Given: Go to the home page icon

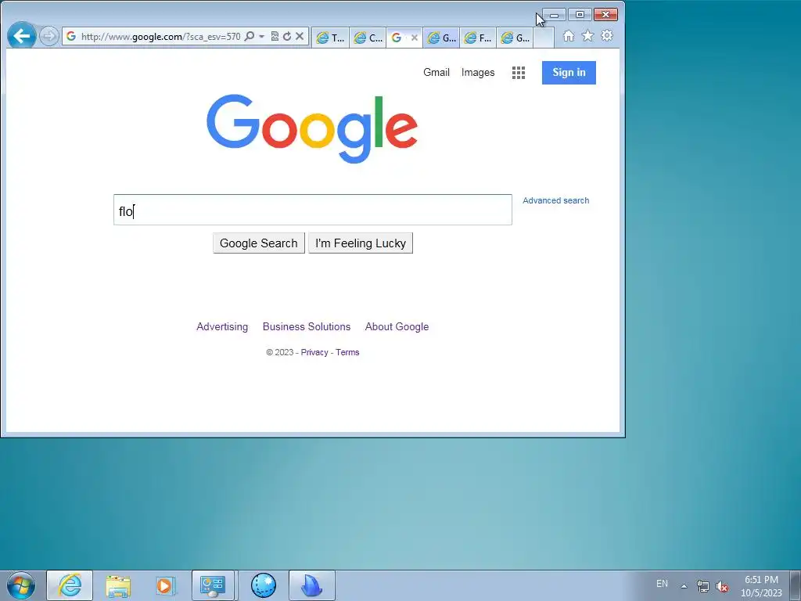Looking at the screenshot, I should (569, 36).
